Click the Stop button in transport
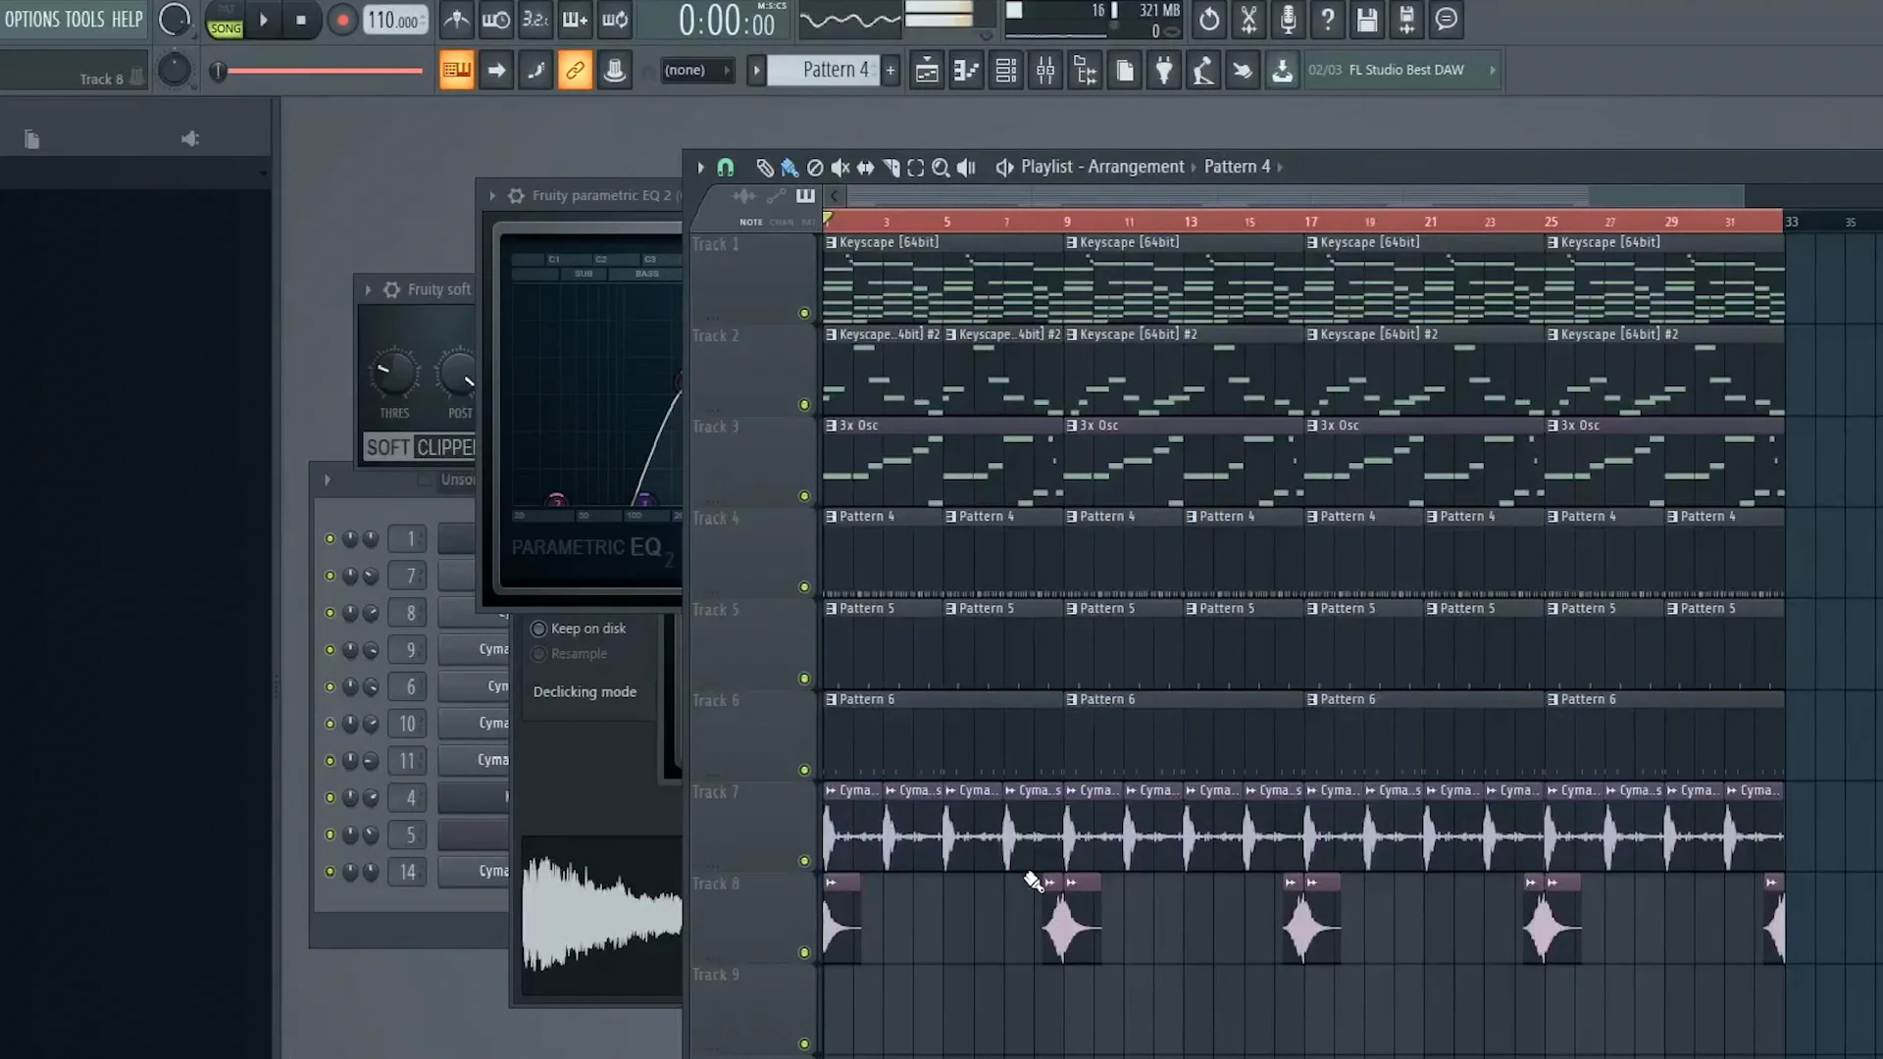The width and height of the screenshot is (1883, 1059). tap(301, 20)
